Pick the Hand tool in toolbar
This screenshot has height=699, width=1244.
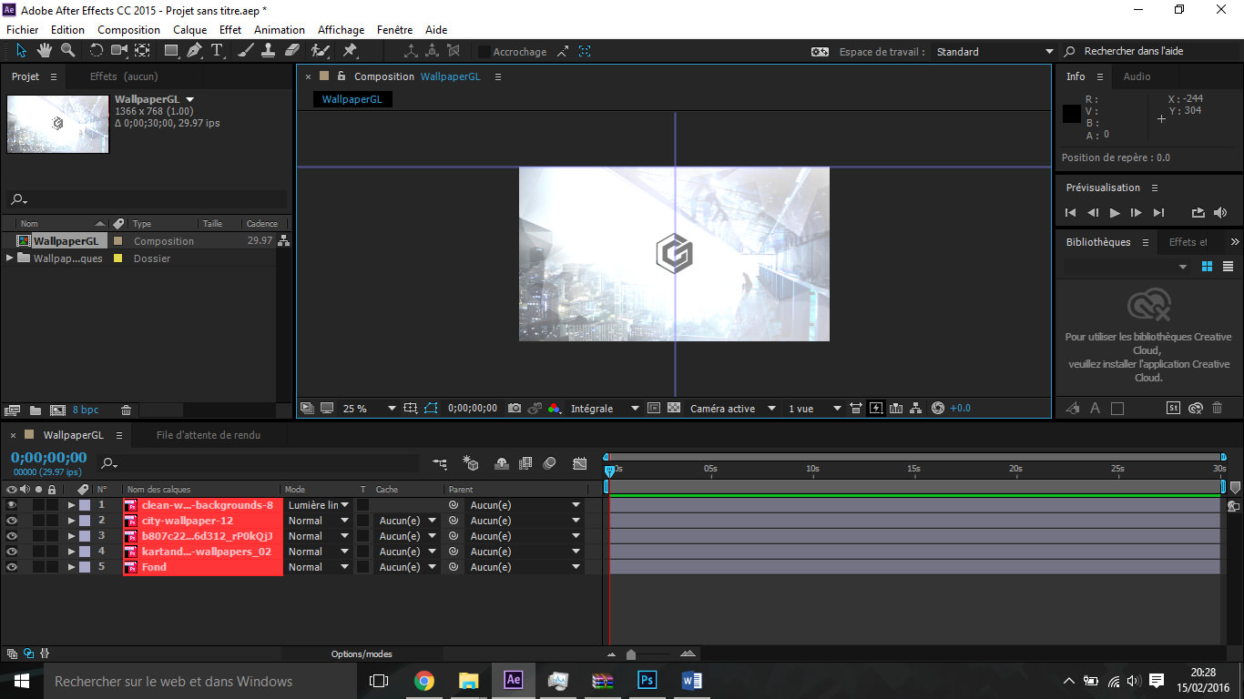coord(44,51)
